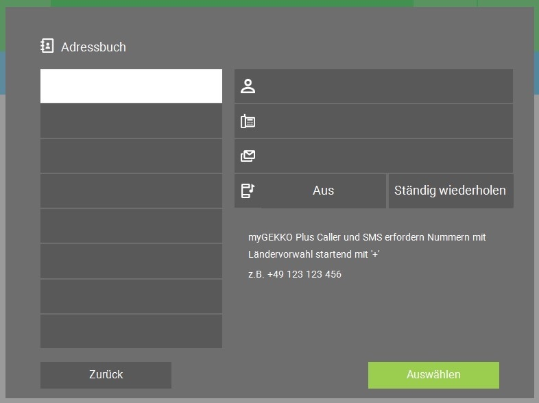Click the Adressbuch contact book icon

pyautogui.click(x=47, y=46)
